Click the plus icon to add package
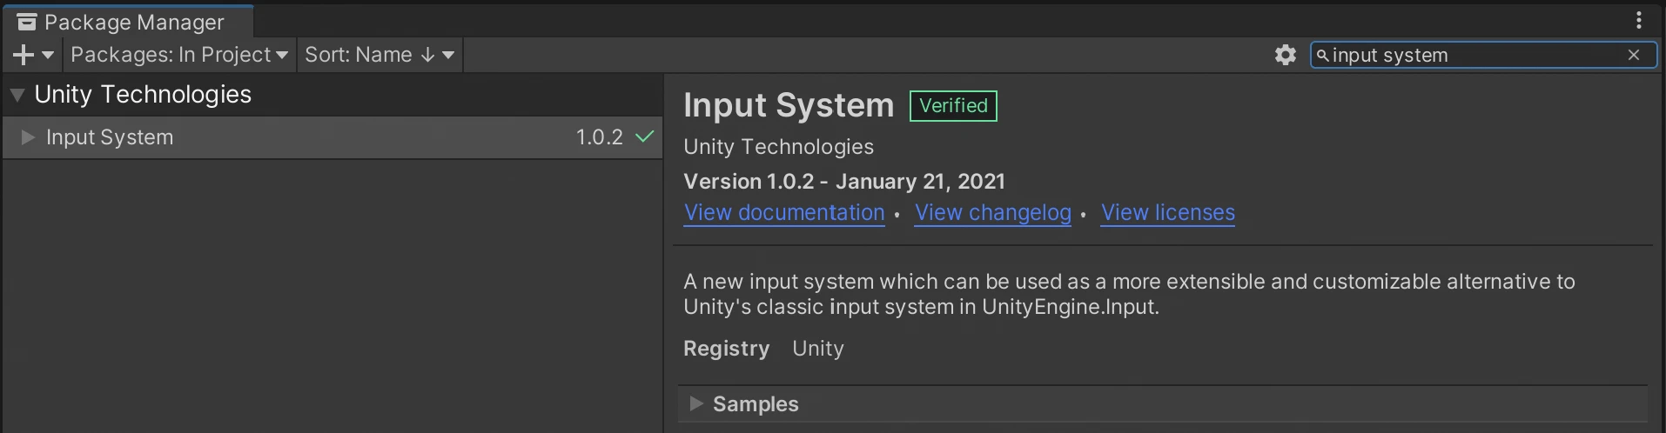Viewport: 1666px width, 433px height. click(24, 55)
